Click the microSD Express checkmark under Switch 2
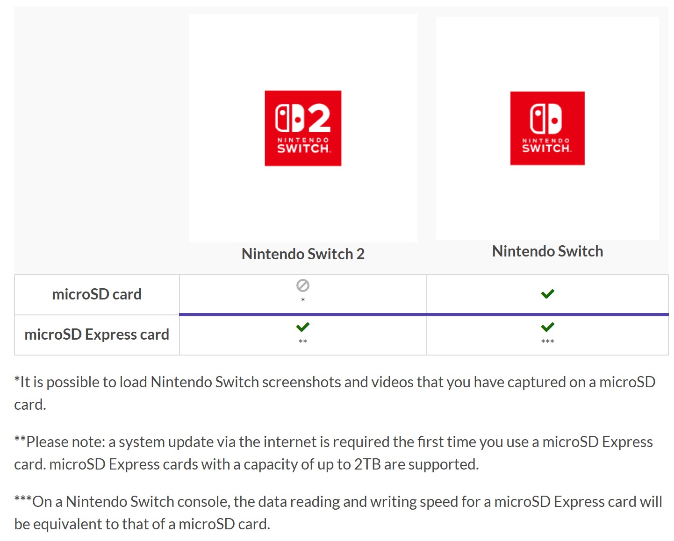 (x=303, y=327)
